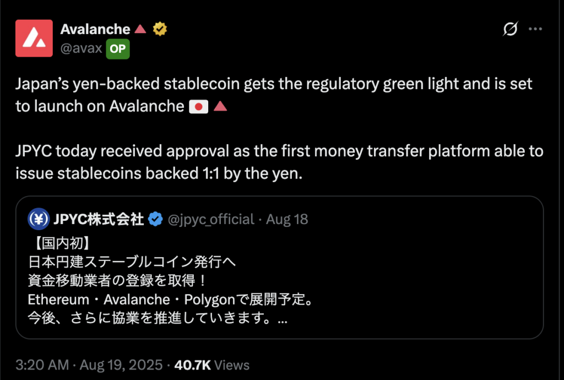Click the Avalanche display name
The width and height of the screenshot is (564, 380).
(95, 29)
